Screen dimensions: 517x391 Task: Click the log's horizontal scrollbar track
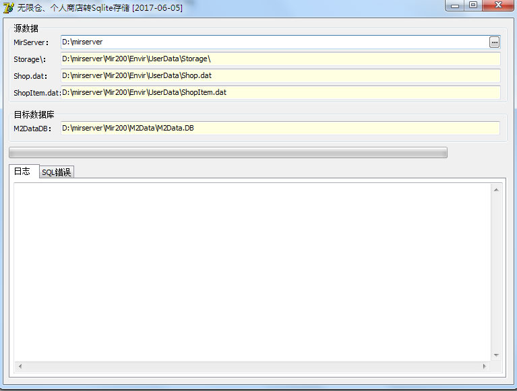[251, 366]
